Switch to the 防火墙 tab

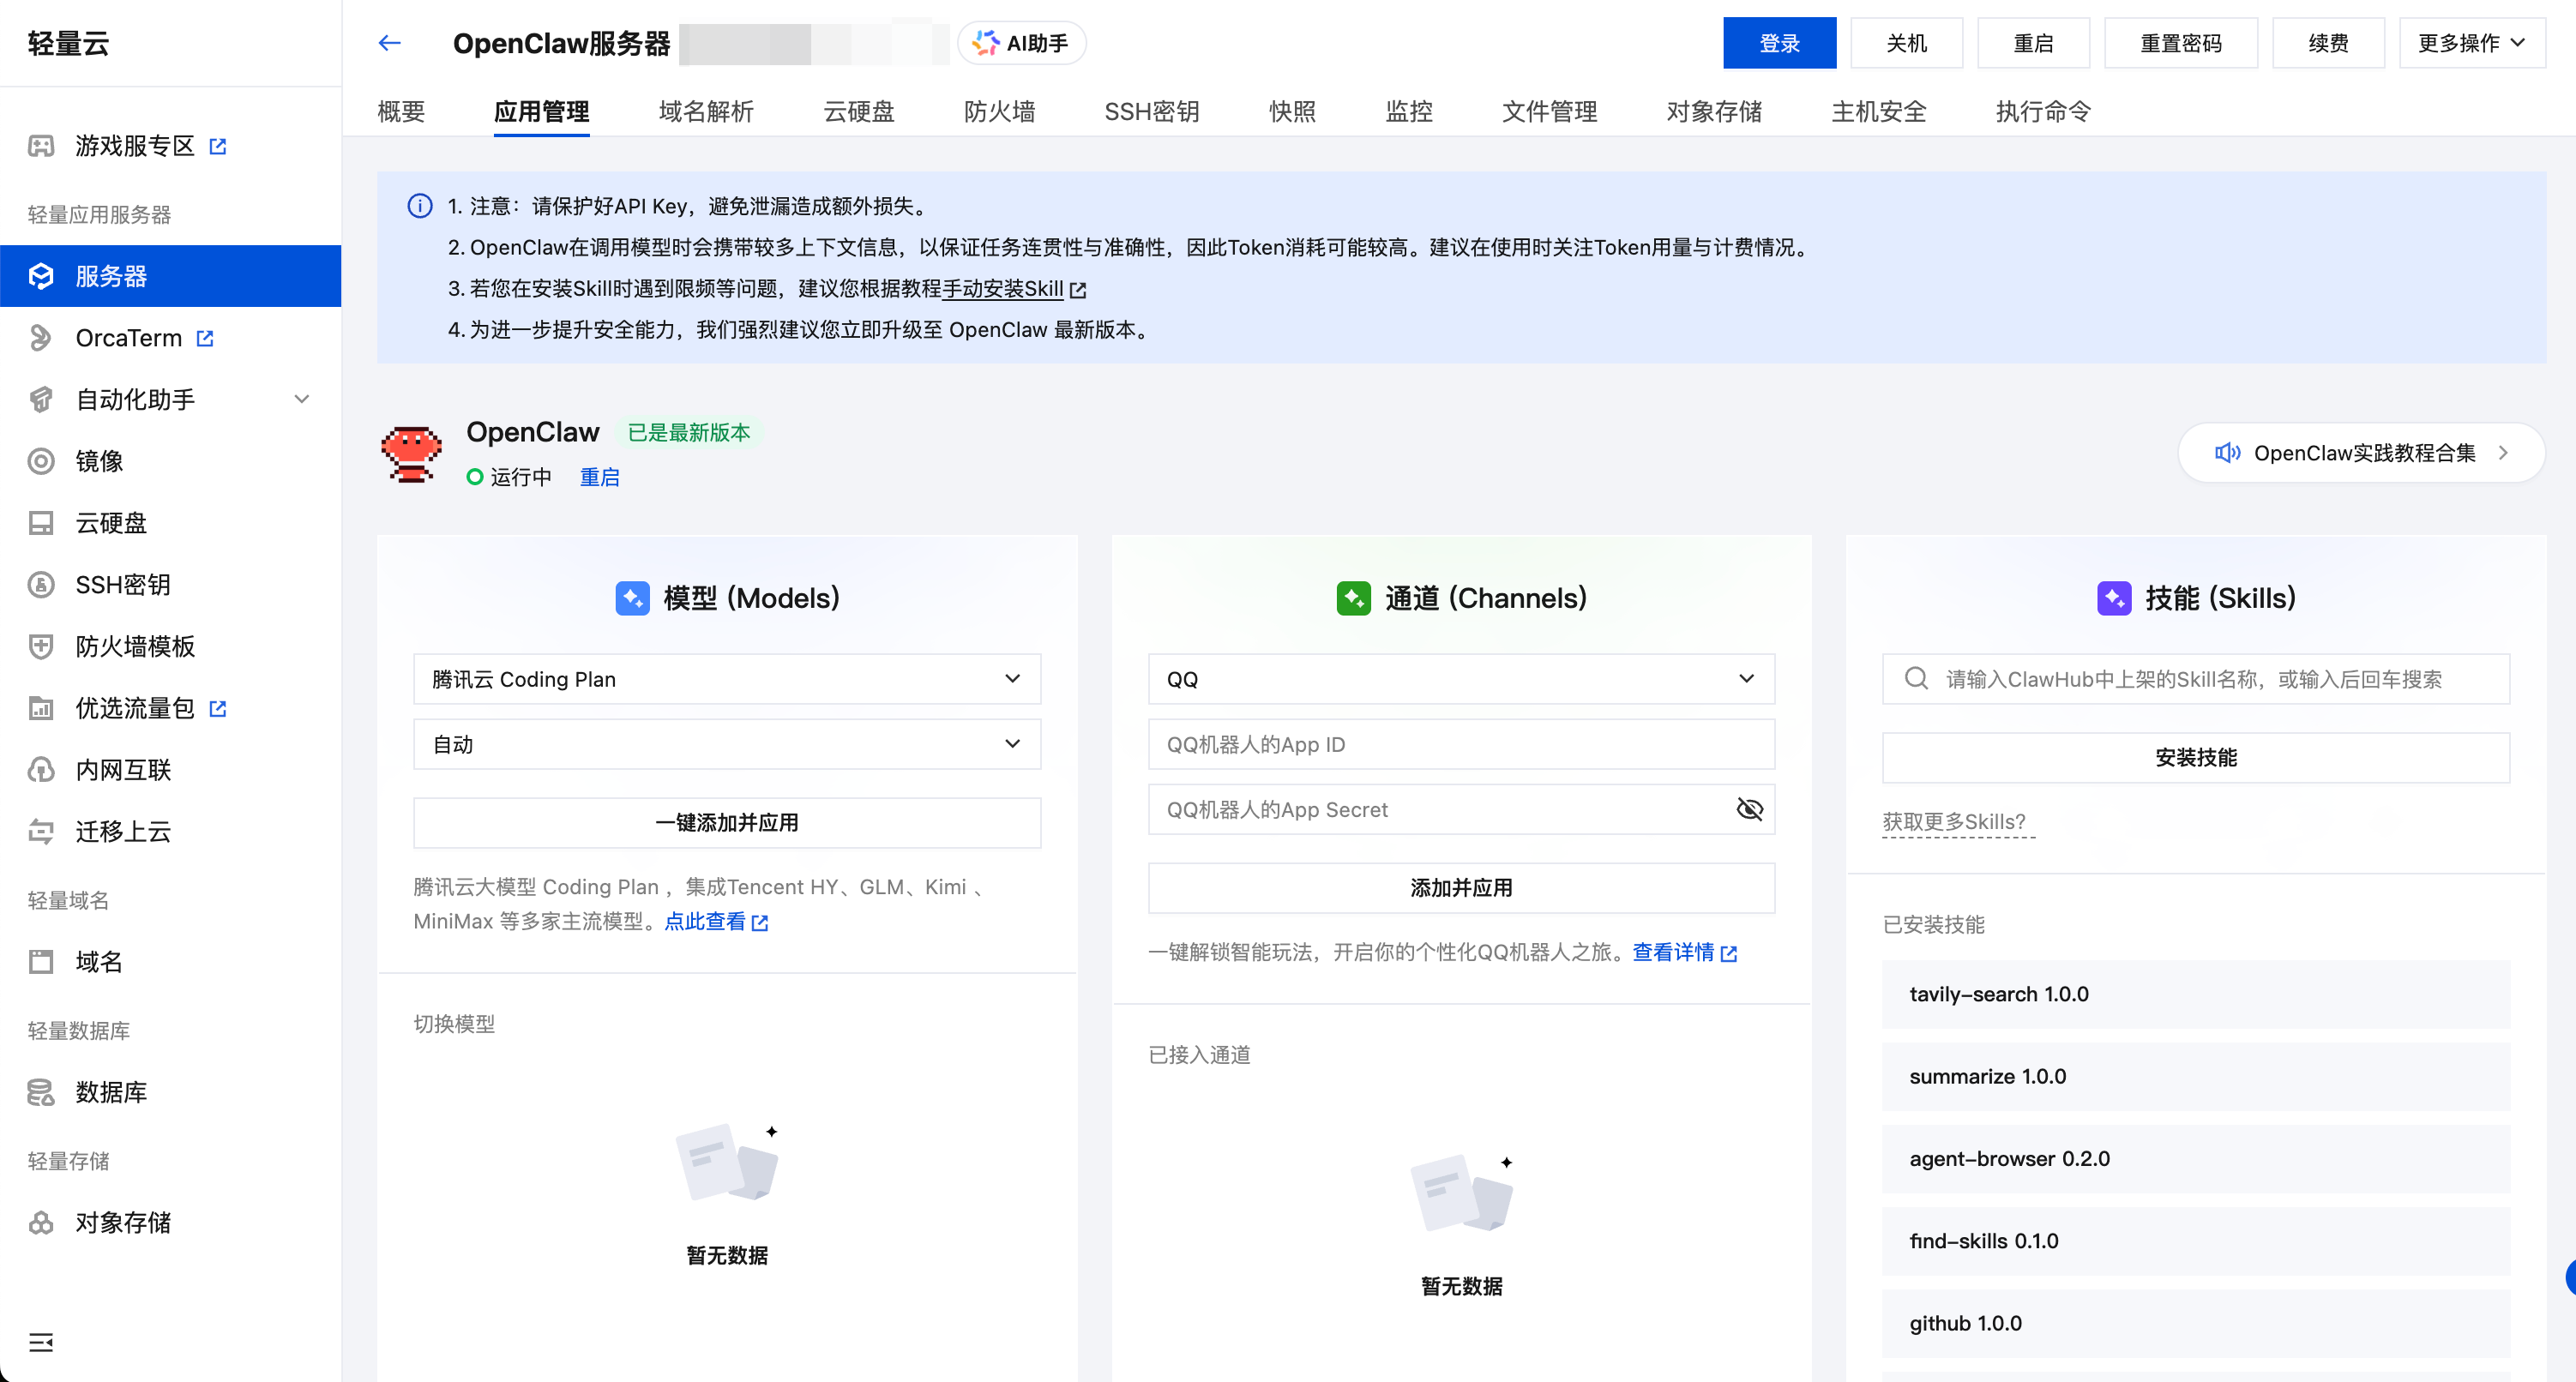coord(999,111)
